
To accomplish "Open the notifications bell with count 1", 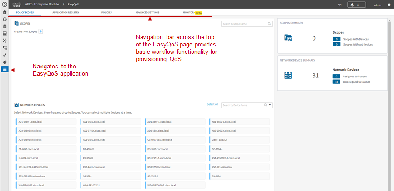I will 356,5.
